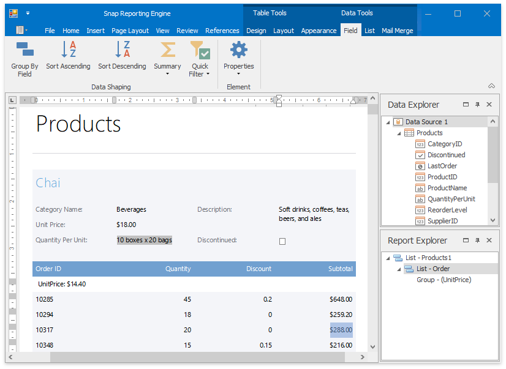Pin the Data Explorer panel

tap(477, 105)
